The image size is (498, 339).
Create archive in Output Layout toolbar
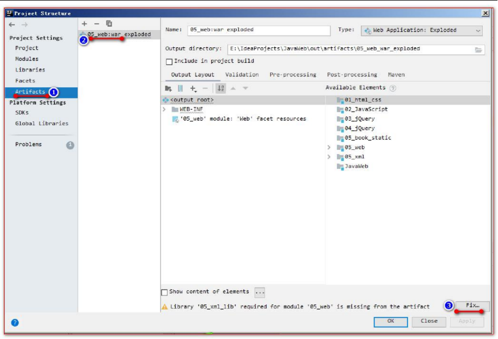[x=180, y=88]
